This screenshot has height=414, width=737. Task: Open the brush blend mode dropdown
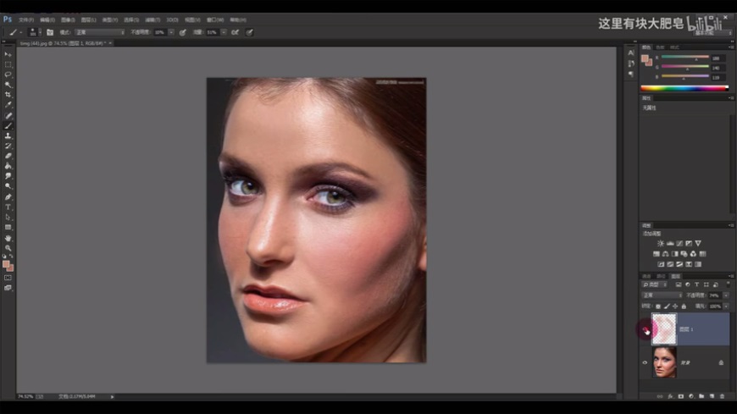pyautogui.click(x=100, y=32)
